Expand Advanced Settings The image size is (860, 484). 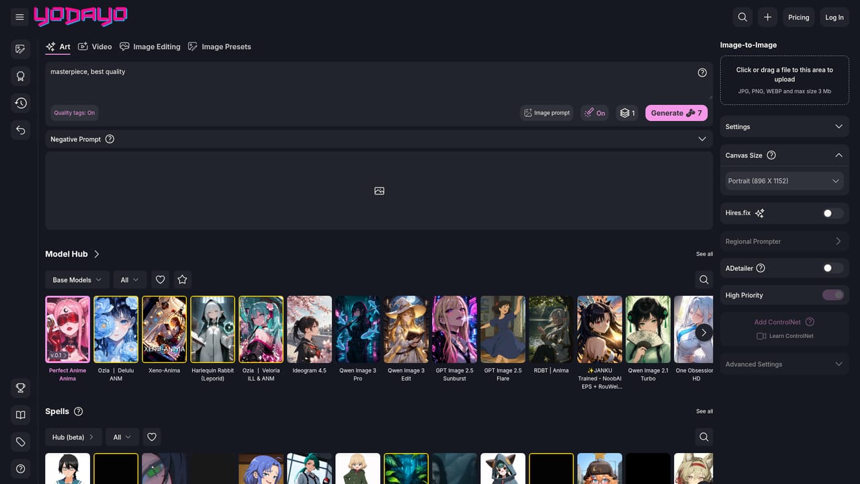(x=784, y=364)
